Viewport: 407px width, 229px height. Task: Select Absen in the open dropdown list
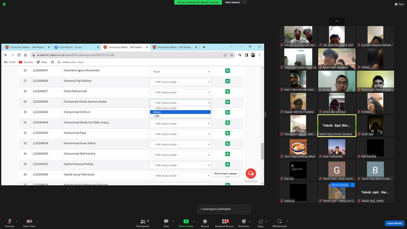coord(180,112)
